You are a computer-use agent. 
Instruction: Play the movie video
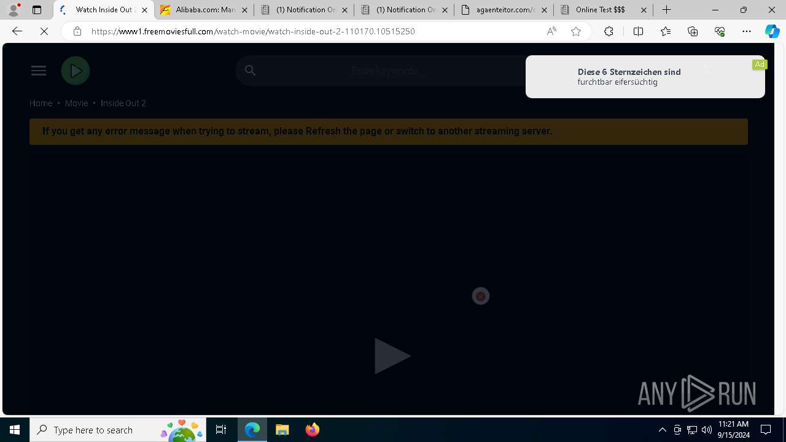(x=392, y=356)
